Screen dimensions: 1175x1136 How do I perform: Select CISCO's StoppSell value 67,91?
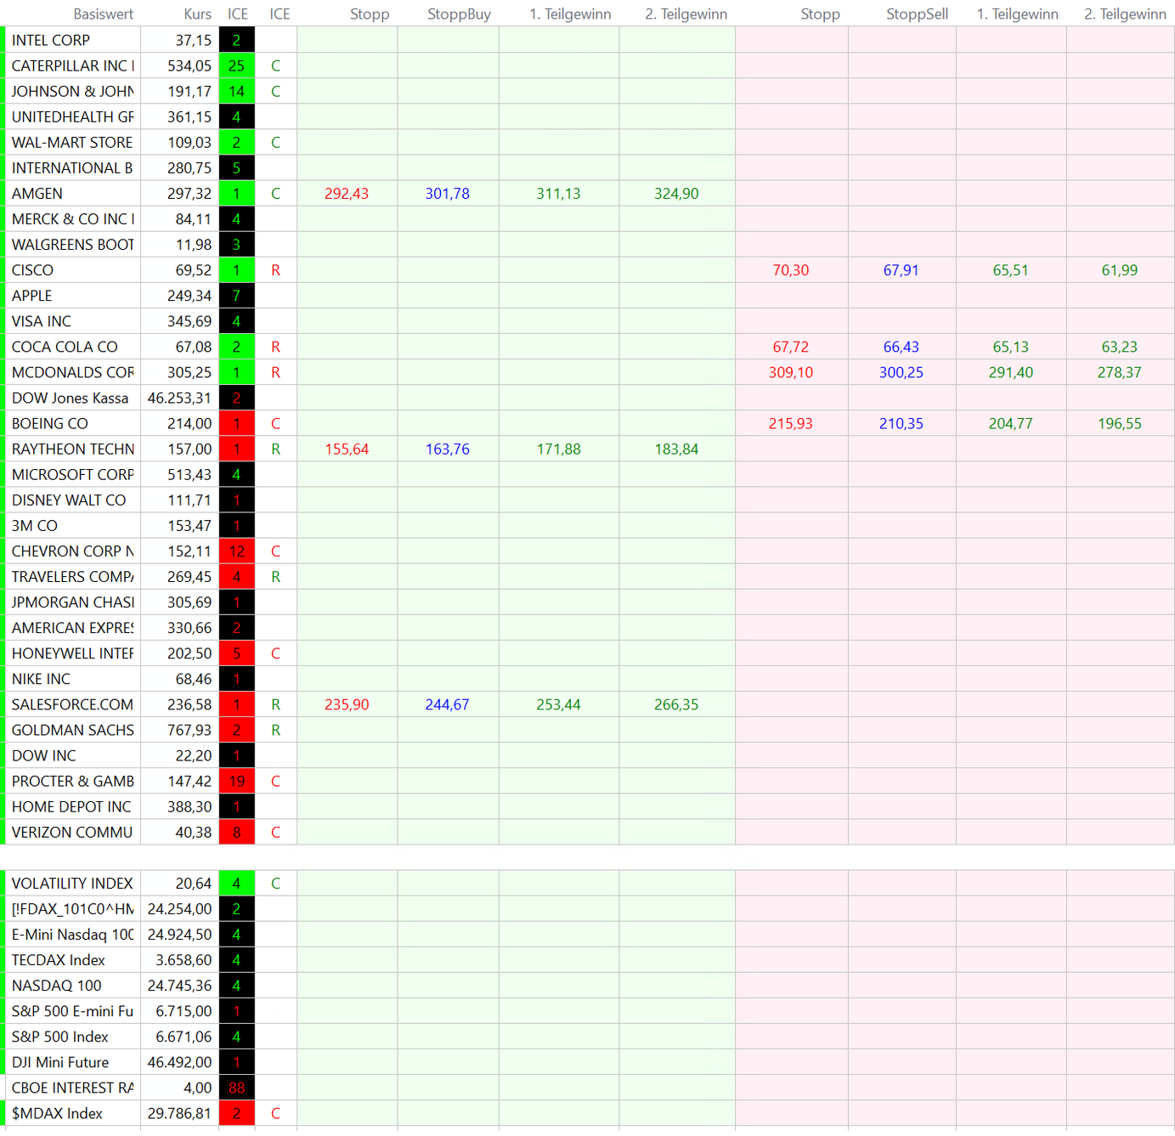coord(901,270)
